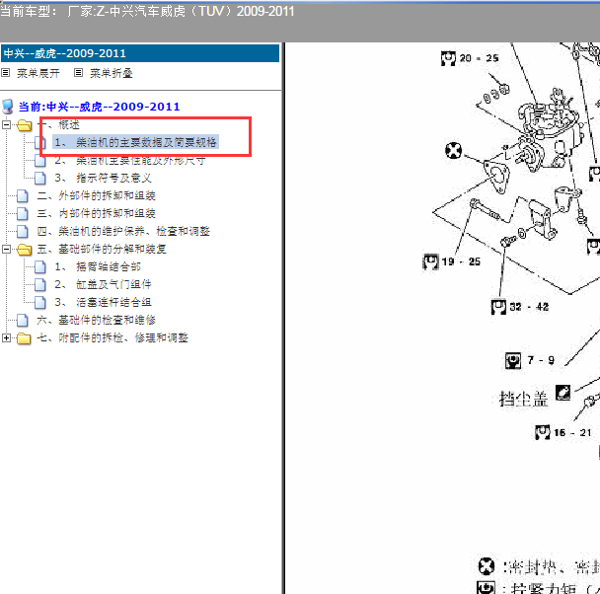Click the 19 - 25 torque value in diagram
The image size is (600, 594).
point(461,261)
